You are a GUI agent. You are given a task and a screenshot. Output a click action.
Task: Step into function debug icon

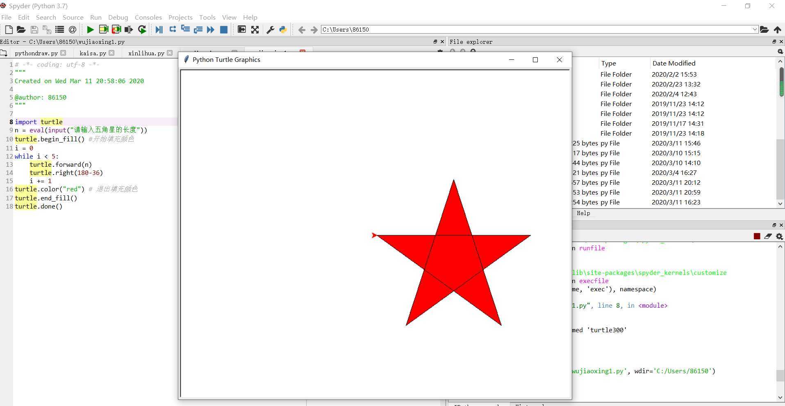[185, 29]
